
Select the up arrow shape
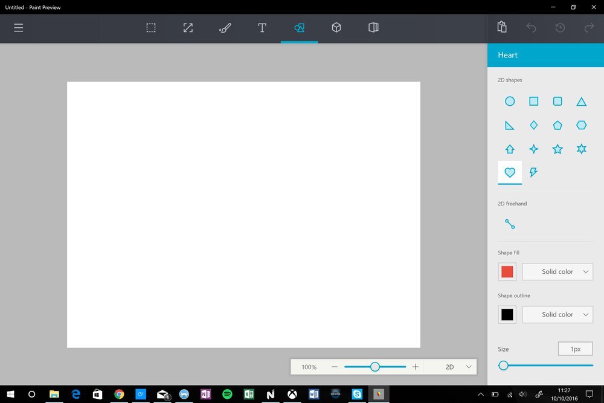pos(510,149)
